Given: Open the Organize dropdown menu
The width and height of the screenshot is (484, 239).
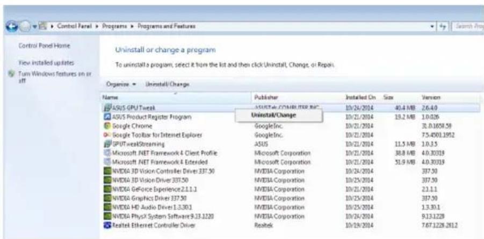Looking at the screenshot, I should pos(121,84).
